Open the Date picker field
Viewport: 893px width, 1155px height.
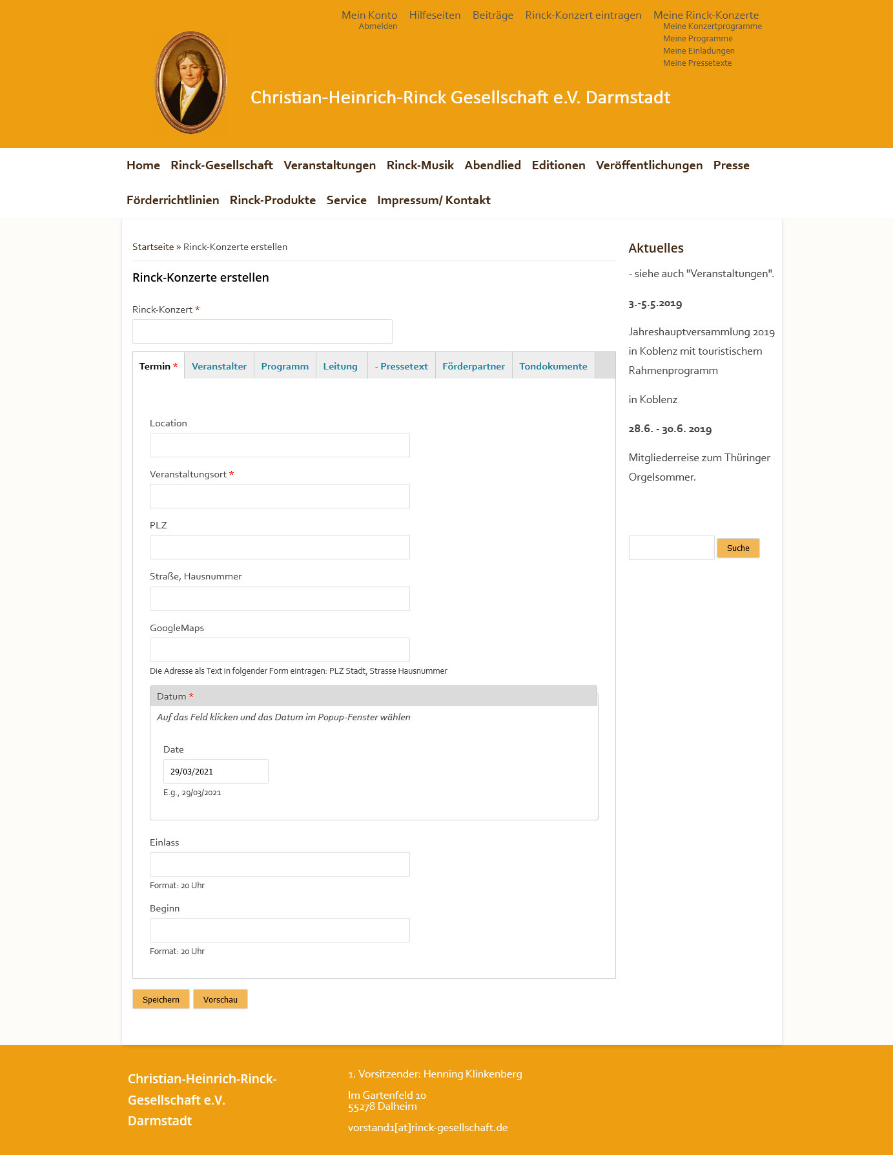[x=216, y=771]
